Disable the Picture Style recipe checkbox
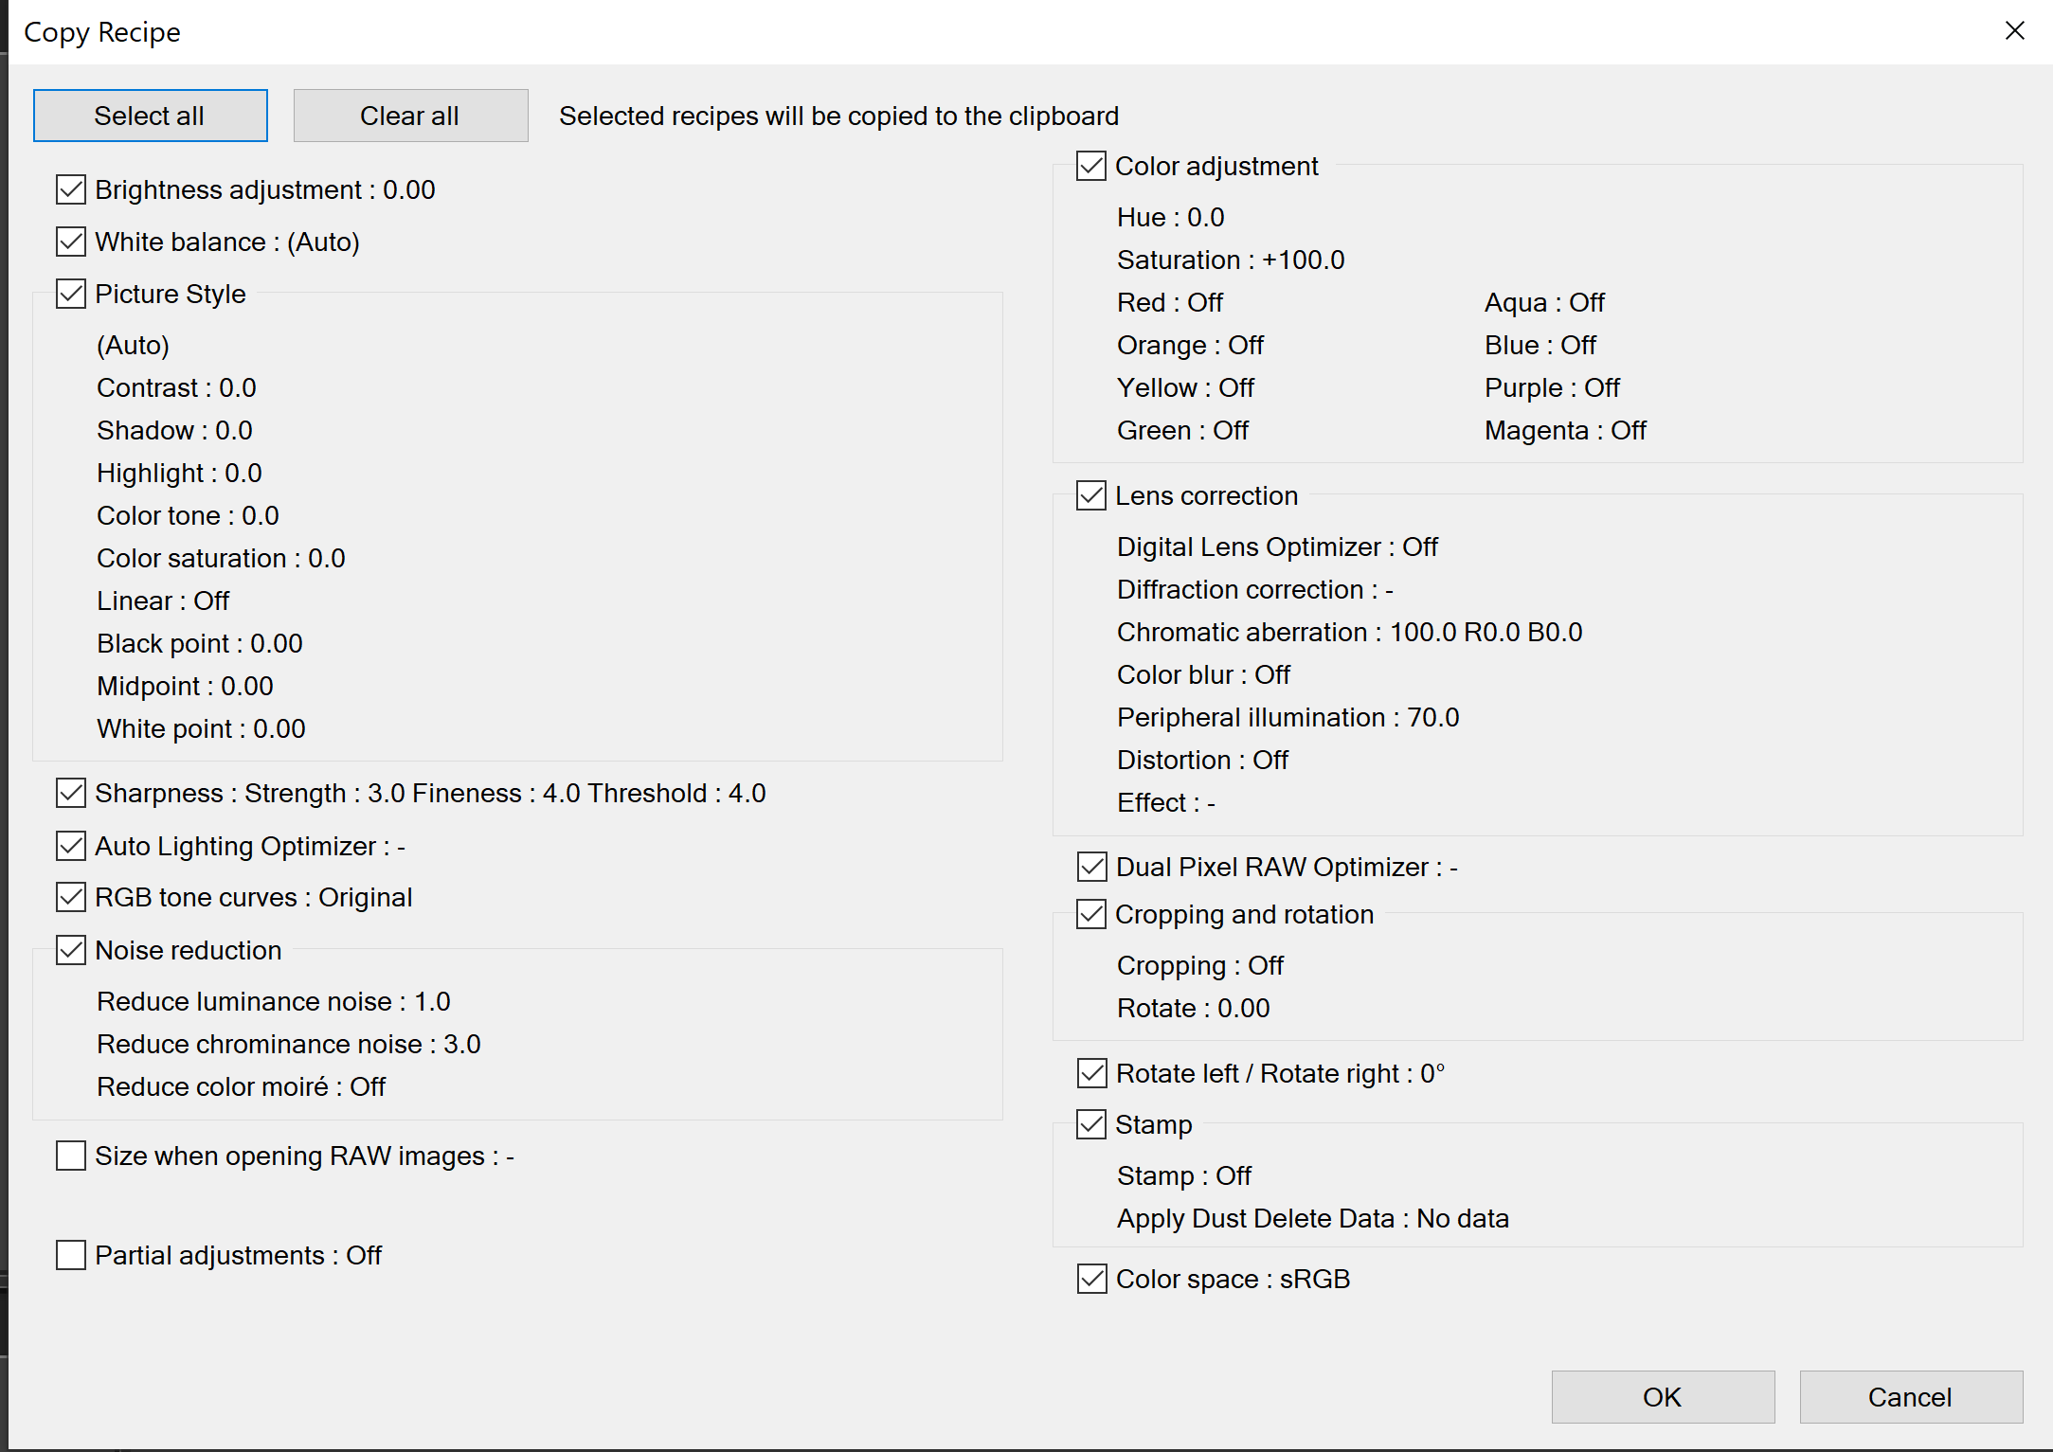 71,295
